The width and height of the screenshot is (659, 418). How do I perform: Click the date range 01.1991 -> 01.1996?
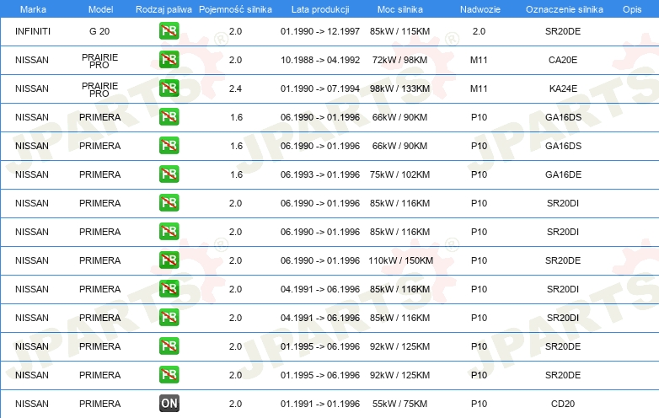point(320,404)
